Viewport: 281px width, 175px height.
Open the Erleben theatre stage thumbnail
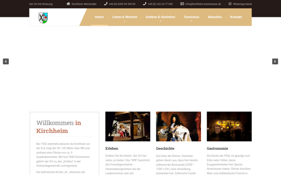tap(128, 126)
